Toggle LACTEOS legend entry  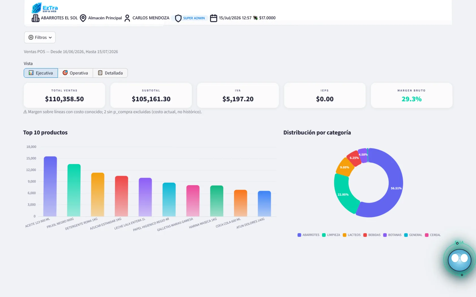[x=352, y=235]
